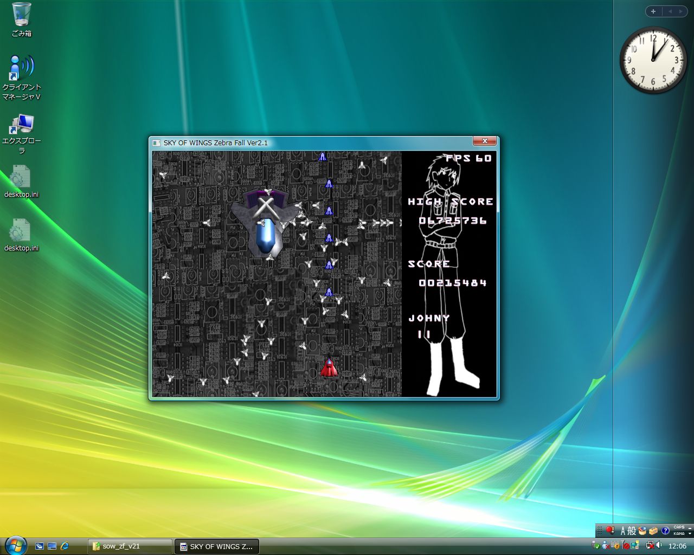The image size is (694, 555).
Task: Open the IME tools toolbox icon
Action: 653,531
